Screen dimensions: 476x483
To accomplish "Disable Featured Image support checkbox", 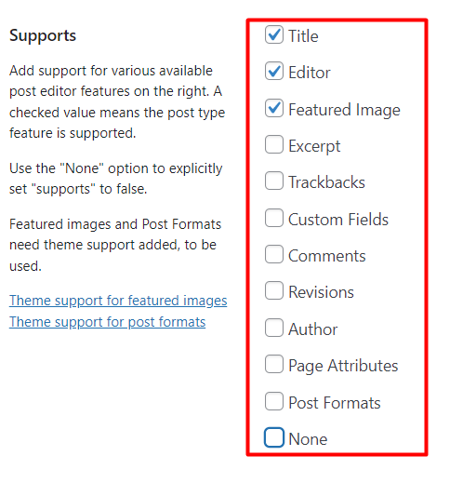I will (274, 108).
